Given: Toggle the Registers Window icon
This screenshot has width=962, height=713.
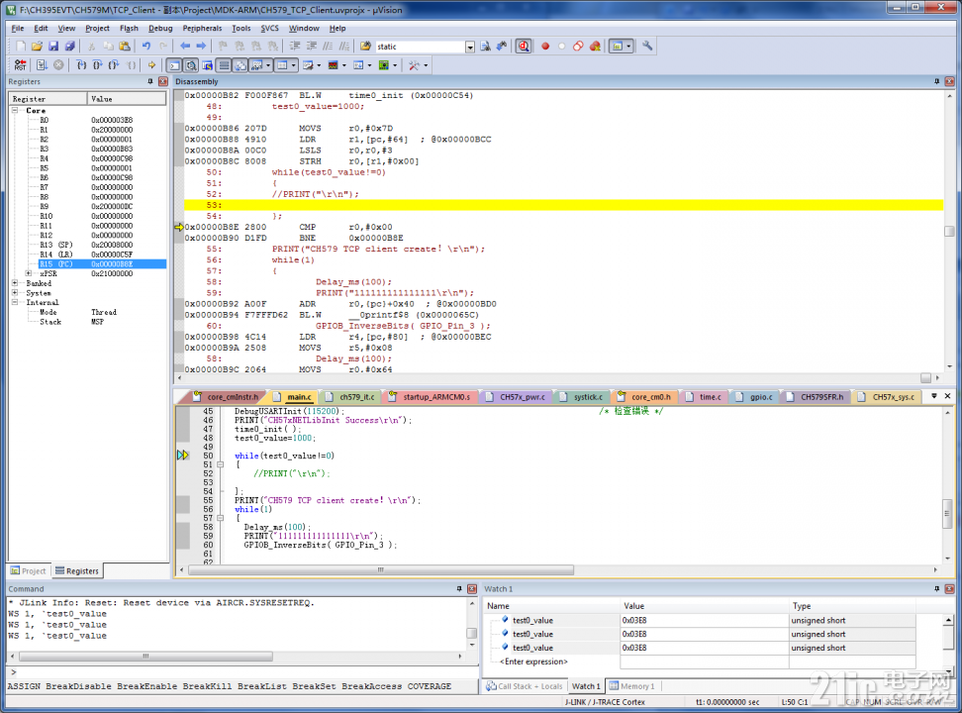Looking at the screenshot, I should [x=224, y=65].
